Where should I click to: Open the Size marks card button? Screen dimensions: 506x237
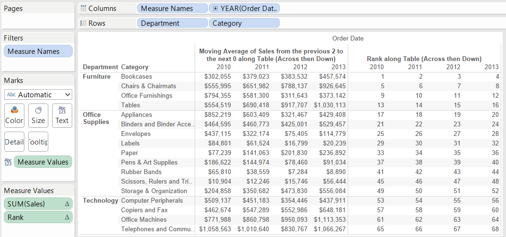pos(38,115)
